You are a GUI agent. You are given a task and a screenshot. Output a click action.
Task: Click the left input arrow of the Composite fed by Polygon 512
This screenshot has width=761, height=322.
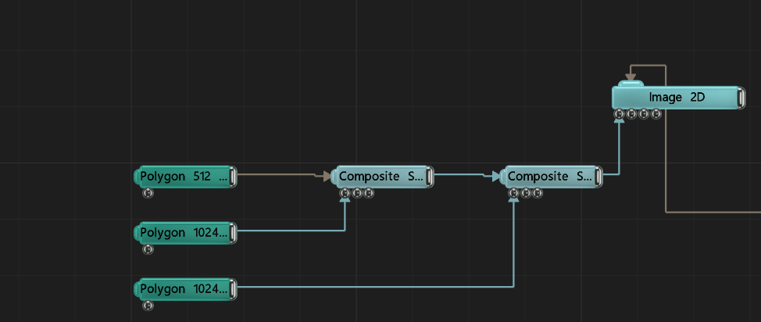[x=327, y=177]
